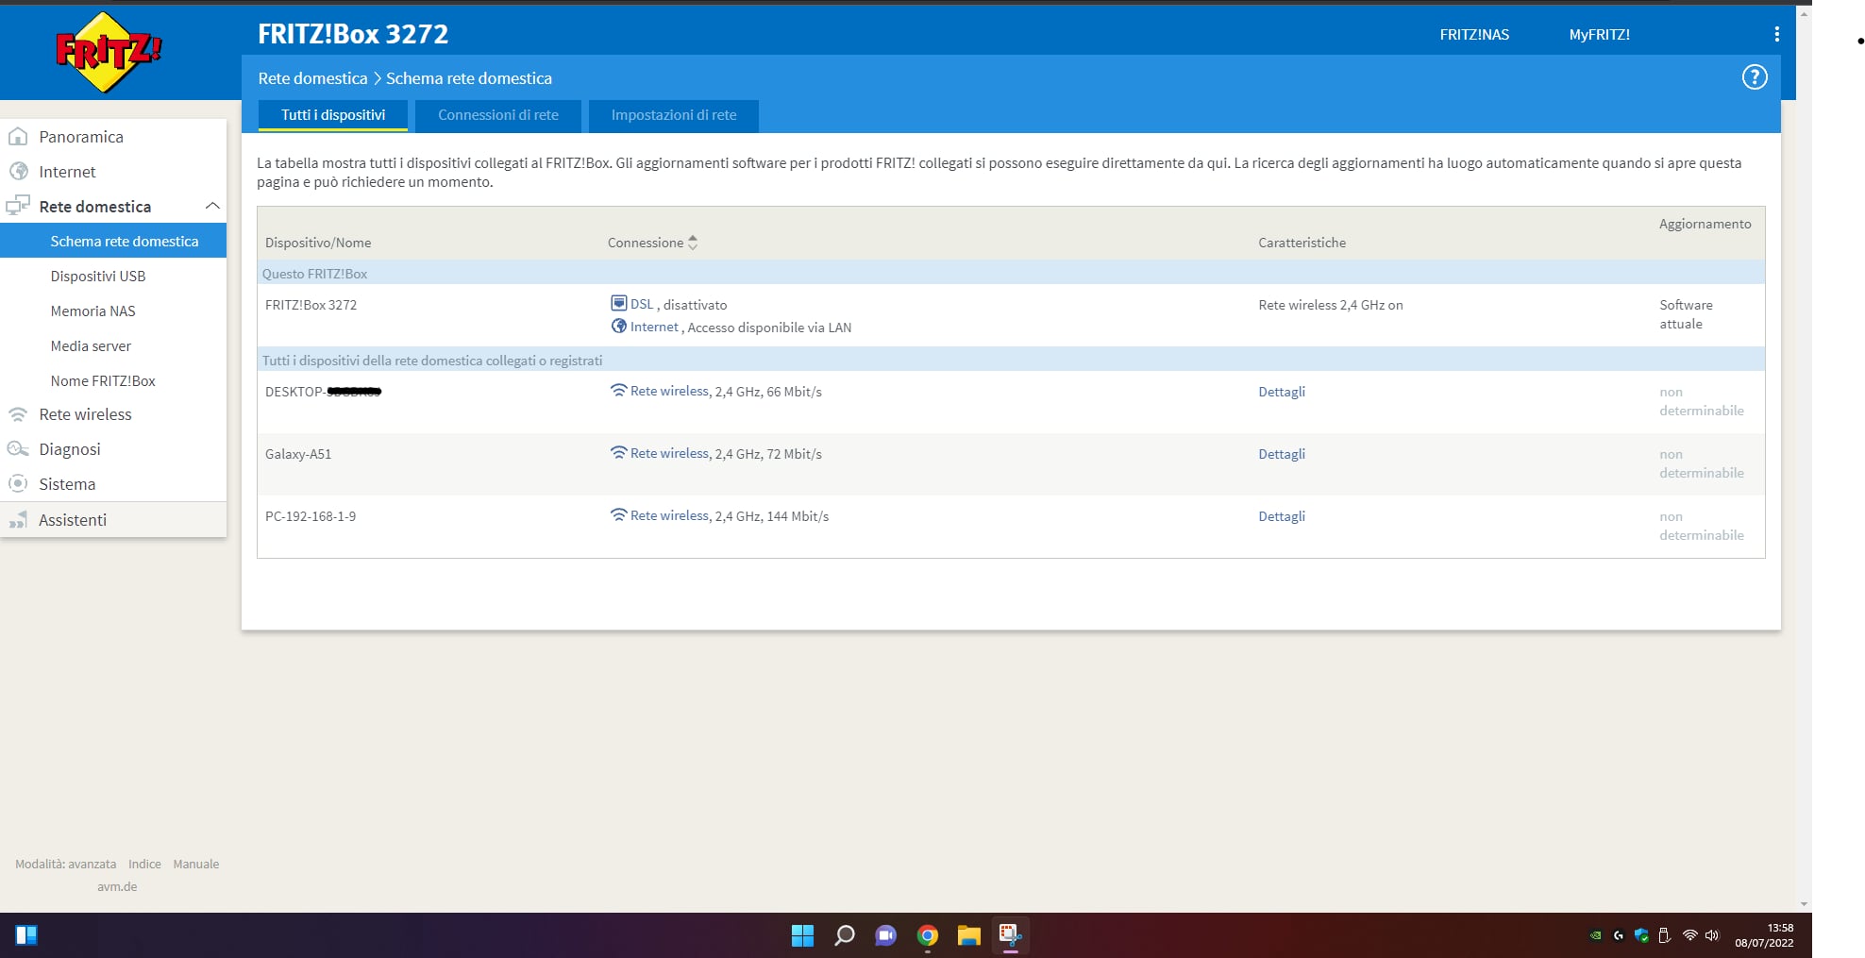Click the Assistenti wizard icon
The width and height of the screenshot is (1865, 958).
[x=18, y=520]
